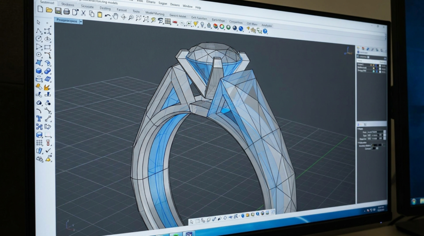424x236 pixels.
Task: Click the red car icon in the toolbar
Action: (x=175, y=23)
